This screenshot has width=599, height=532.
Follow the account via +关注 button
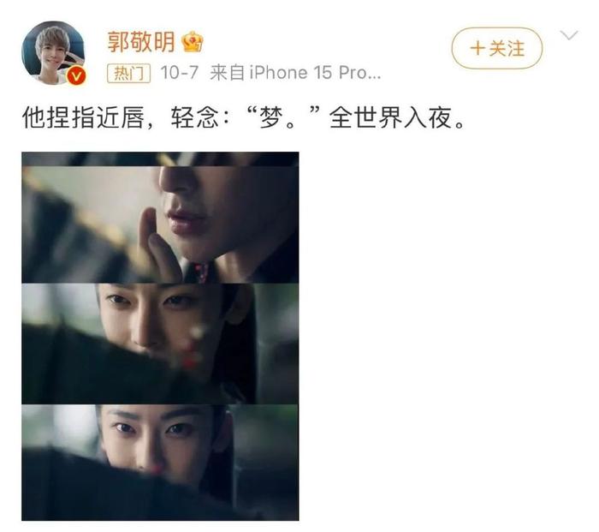pos(497,48)
